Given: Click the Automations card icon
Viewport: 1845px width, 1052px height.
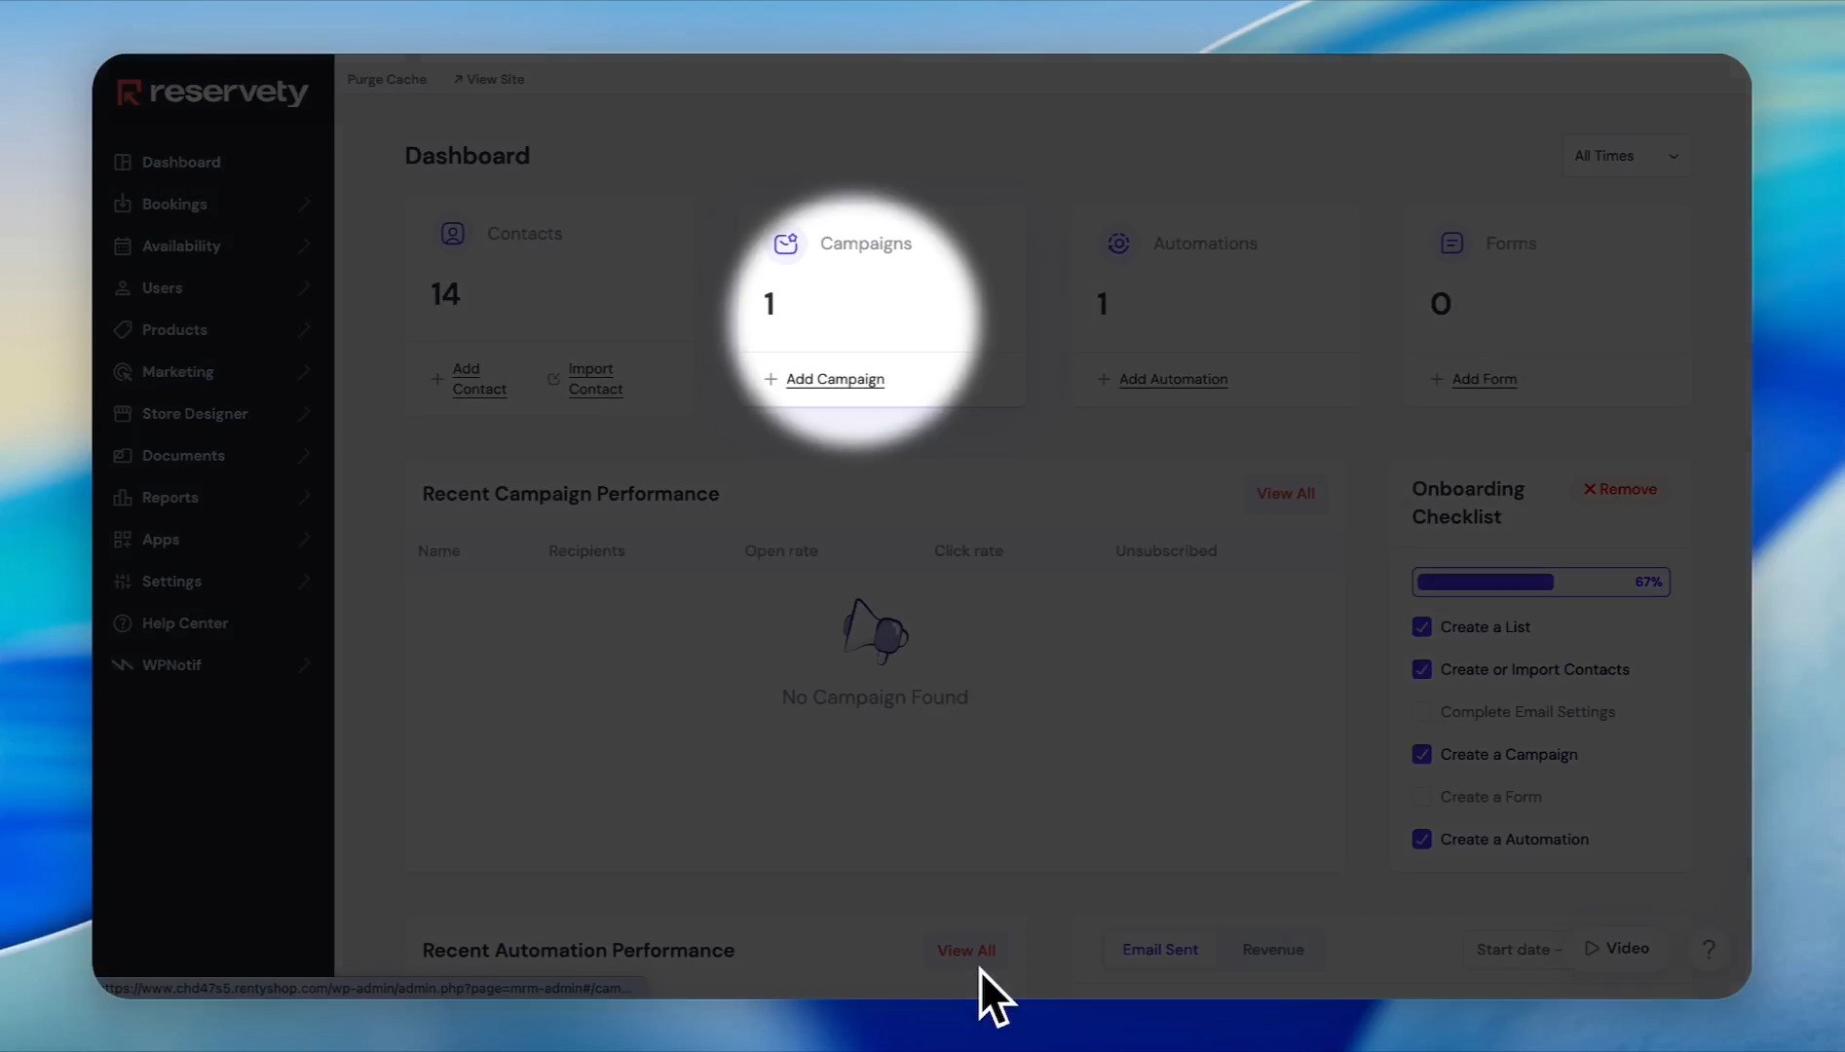Looking at the screenshot, I should point(1118,244).
